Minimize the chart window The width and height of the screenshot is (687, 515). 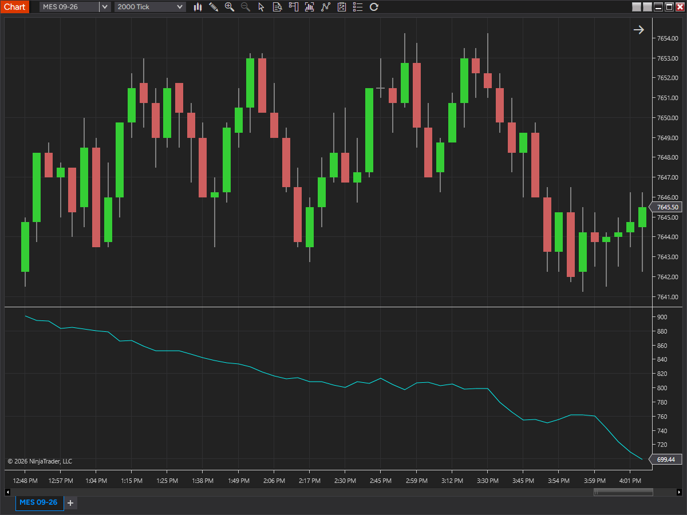coord(658,7)
